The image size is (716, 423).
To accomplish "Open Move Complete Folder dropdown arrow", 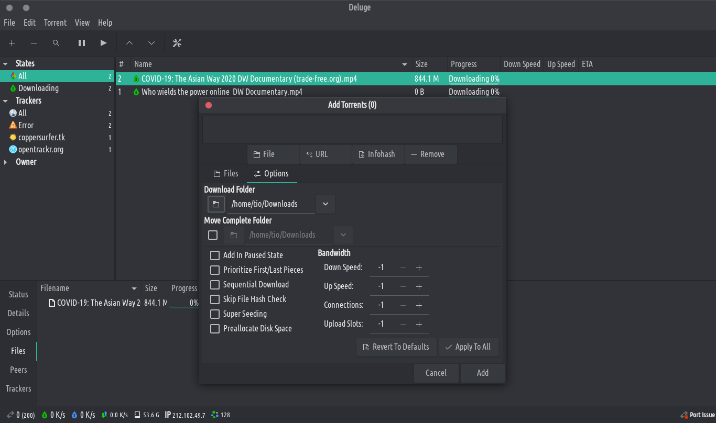I will [343, 235].
